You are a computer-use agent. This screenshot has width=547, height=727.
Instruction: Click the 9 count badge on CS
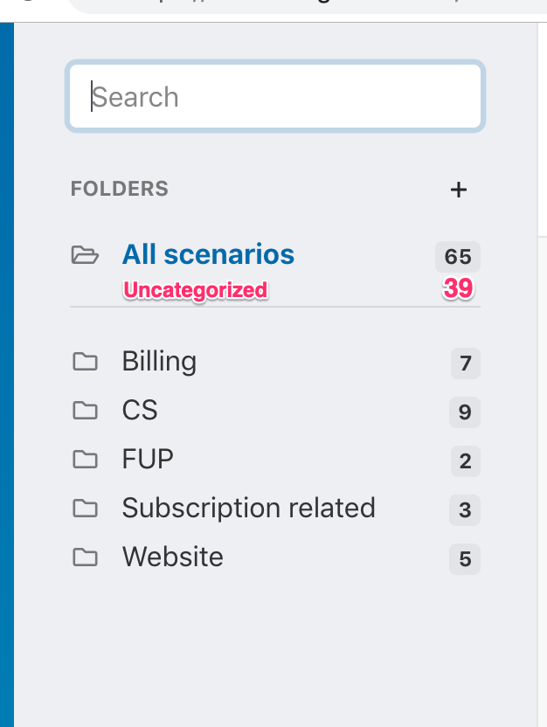[x=465, y=412]
